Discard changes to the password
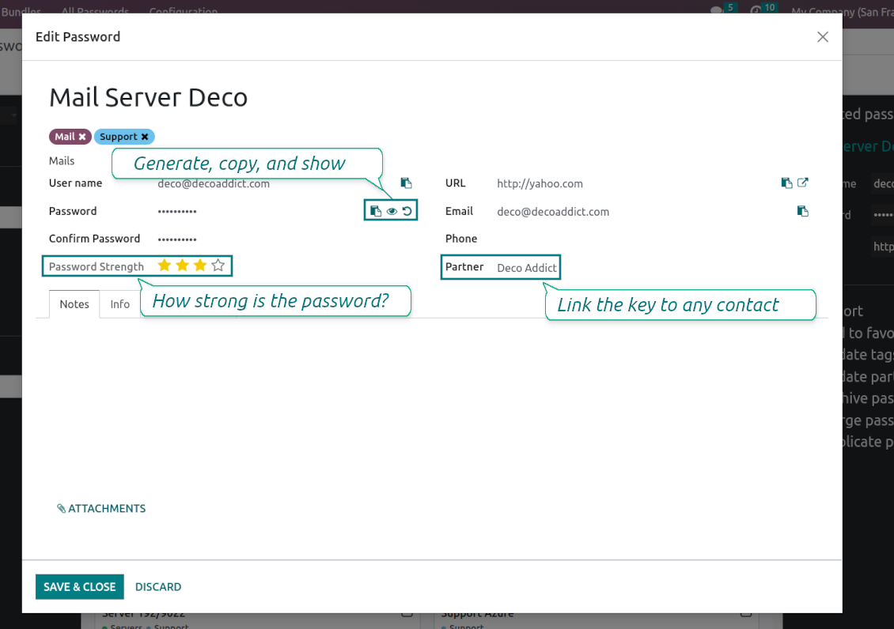The width and height of the screenshot is (894, 629). (158, 586)
